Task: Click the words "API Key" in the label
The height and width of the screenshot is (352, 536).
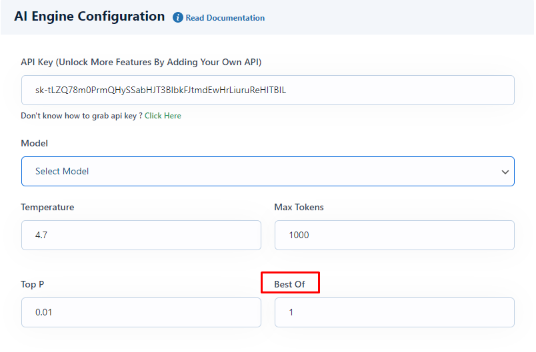Action: [x=37, y=62]
